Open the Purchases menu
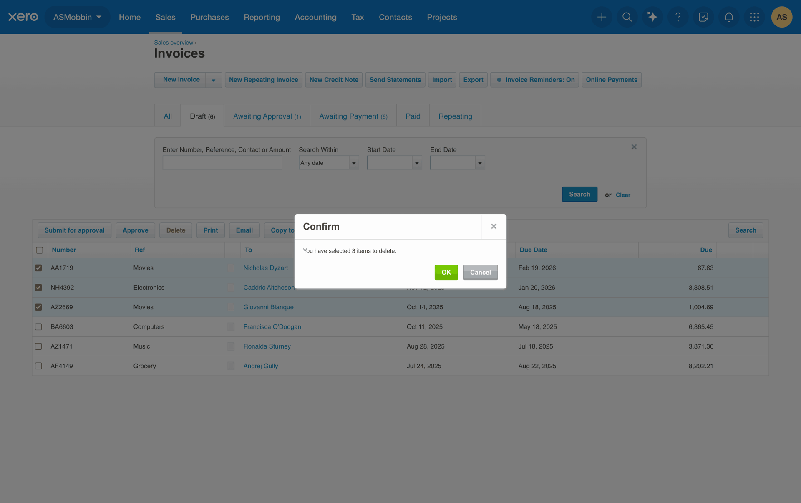Screen dimensions: 801x503 pyautogui.click(x=209, y=17)
